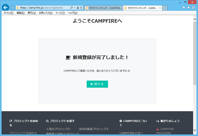This screenshot has width=198, height=136.
Task: Close the active CAMPFIRE tab
Action: pyautogui.click(x=160, y=8)
